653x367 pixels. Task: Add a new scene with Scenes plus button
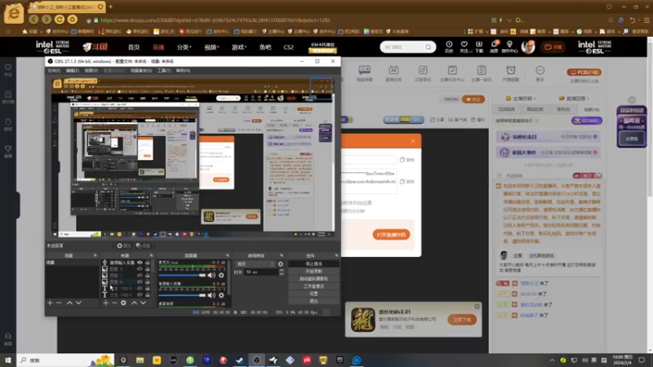click(50, 303)
